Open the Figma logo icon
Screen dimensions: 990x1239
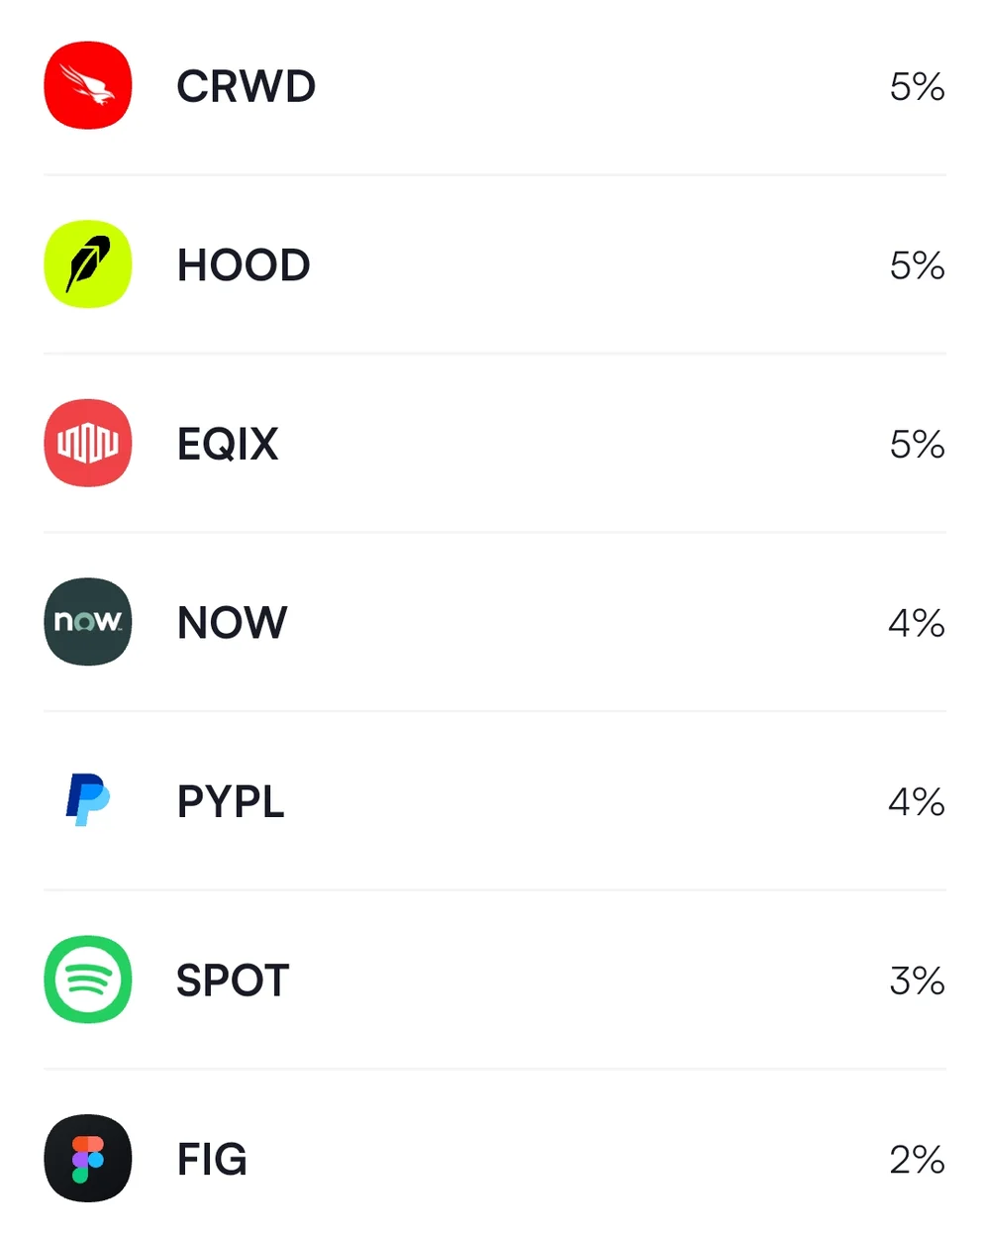pos(88,1159)
